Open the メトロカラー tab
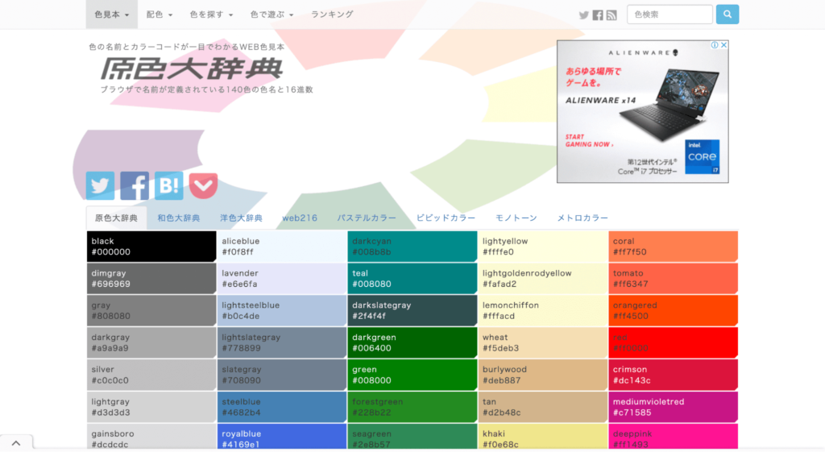The image size is (825, 452). (582, 218)
